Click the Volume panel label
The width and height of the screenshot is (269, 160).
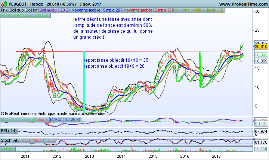coord(8,149)
